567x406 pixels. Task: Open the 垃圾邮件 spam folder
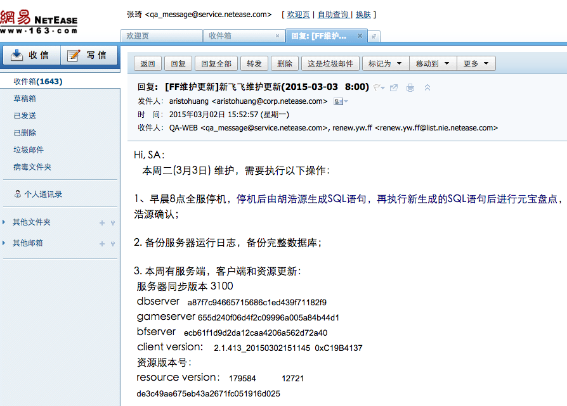click(x=29, y=150)
